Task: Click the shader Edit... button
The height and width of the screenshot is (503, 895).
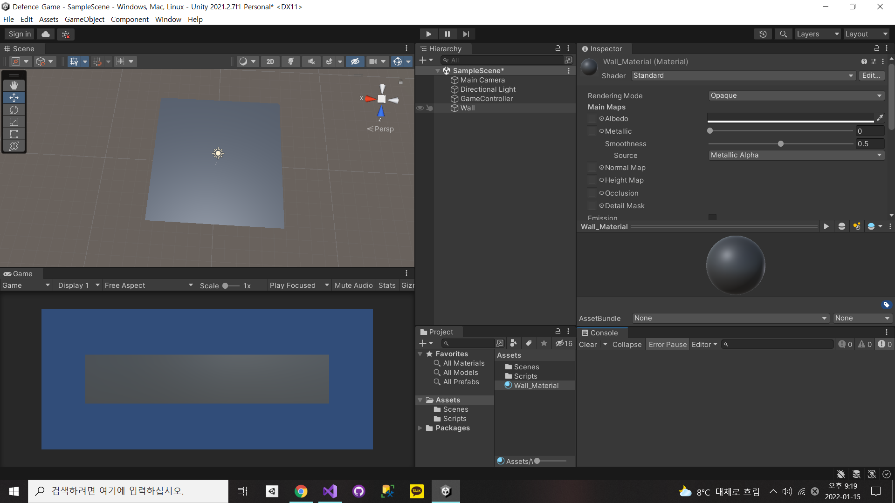Action: [x=871, y=75]
